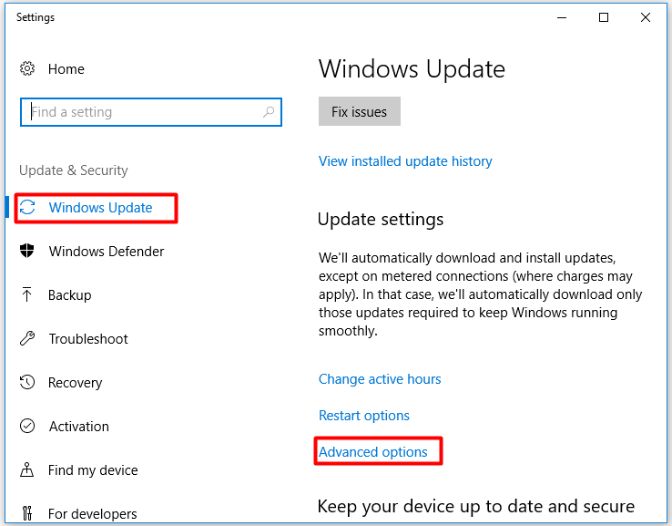
Task: Maximize the Settings window
Action: [604, 17]
